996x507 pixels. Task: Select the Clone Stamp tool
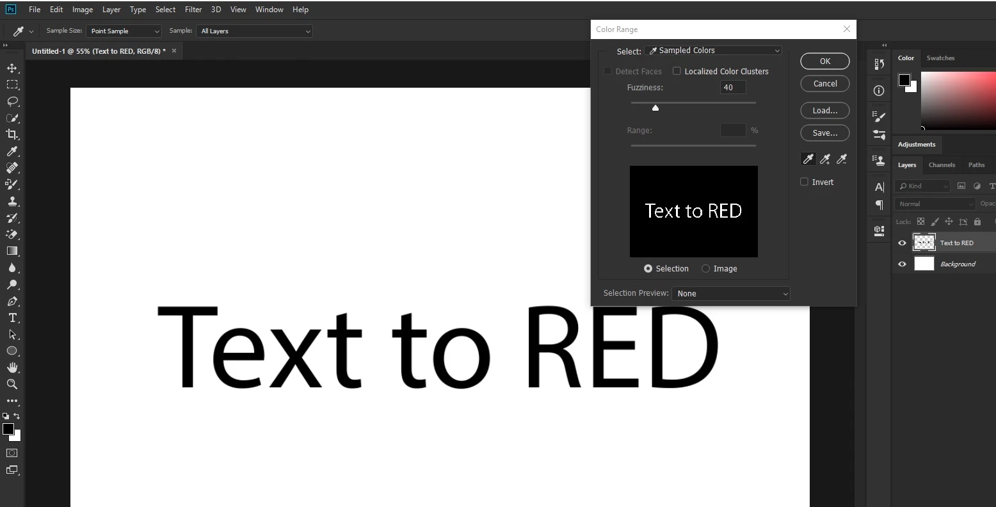pyautogui.click(x=12, y=201)
